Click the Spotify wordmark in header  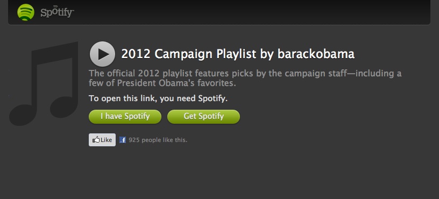(57, 12)
